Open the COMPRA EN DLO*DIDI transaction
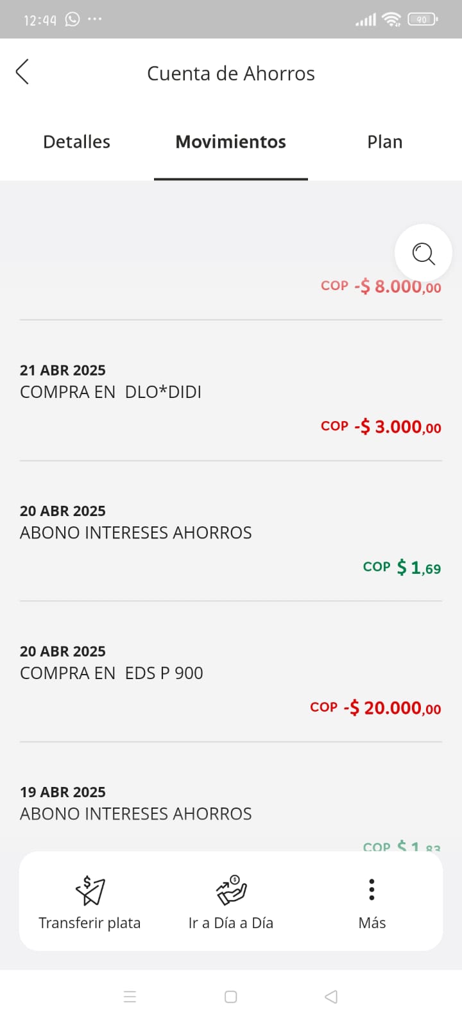462x1027 pixels. pos(110,392)
